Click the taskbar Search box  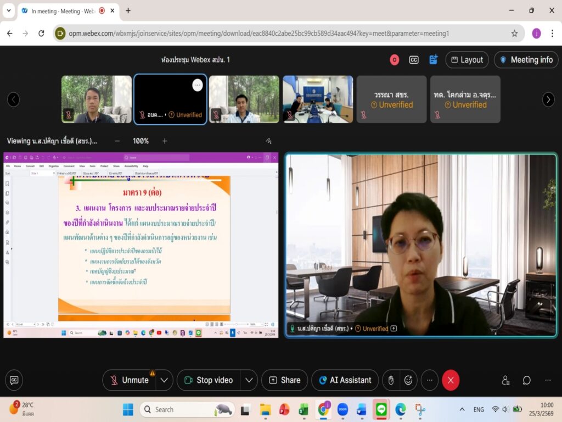(x=187, y=409)
